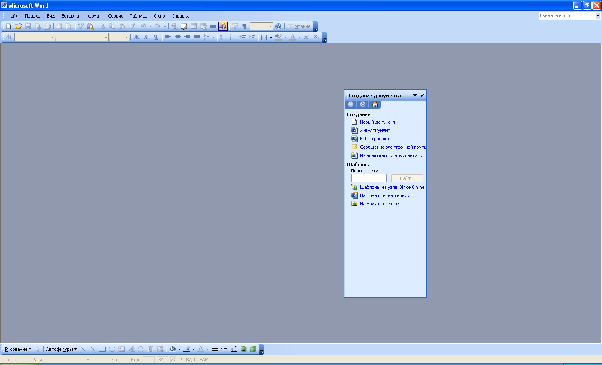Open the Вставка menu
The image size is (602, 365).
pyautogui.click(x=70, y=16)
